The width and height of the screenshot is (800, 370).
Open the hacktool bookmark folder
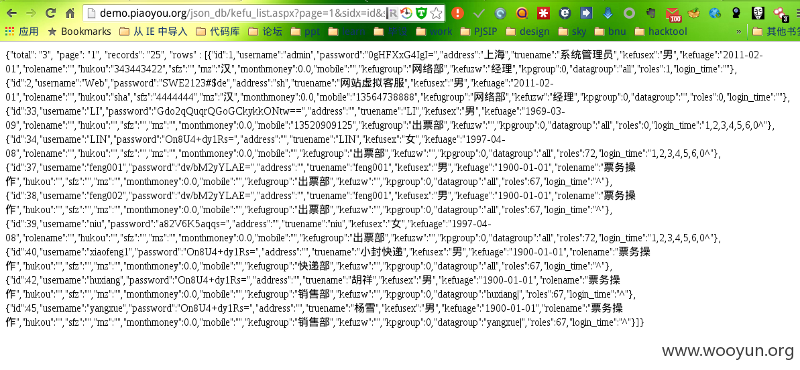pos(661,32)
